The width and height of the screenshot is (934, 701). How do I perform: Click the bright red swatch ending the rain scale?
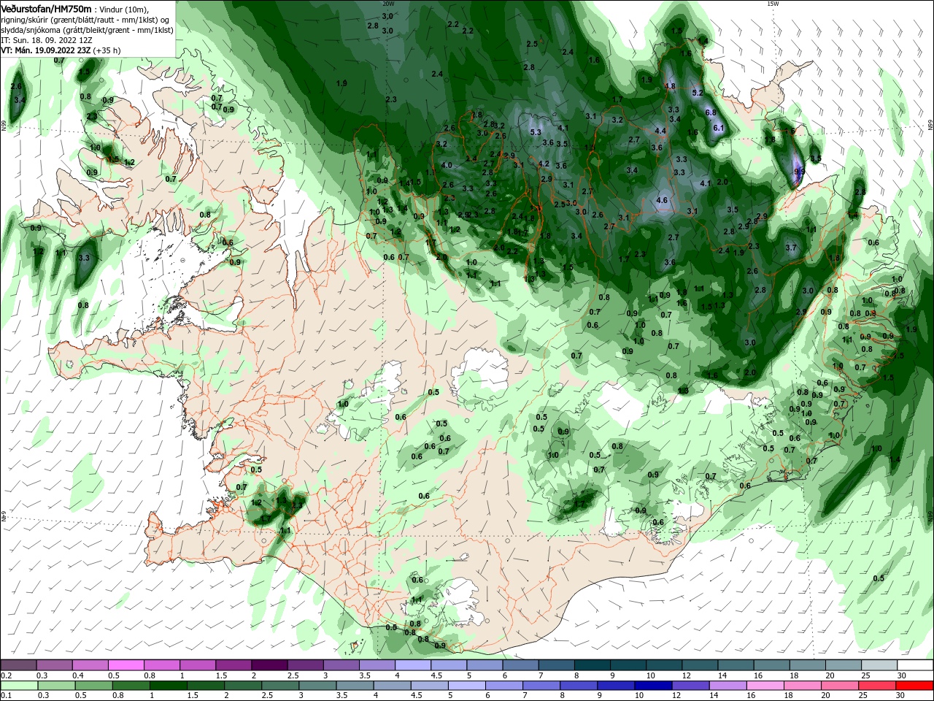[x=915, y=686]
